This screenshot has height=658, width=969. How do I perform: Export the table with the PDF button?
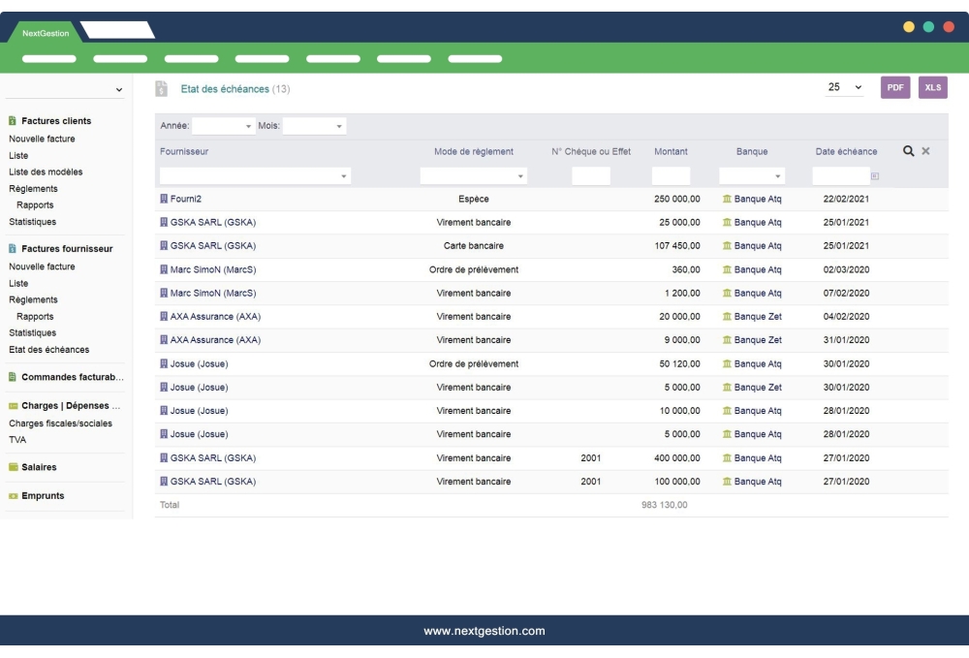(x=895, y=87)
